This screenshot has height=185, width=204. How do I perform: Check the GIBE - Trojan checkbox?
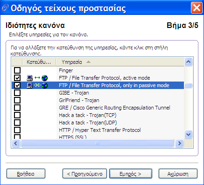pos(17,93)
